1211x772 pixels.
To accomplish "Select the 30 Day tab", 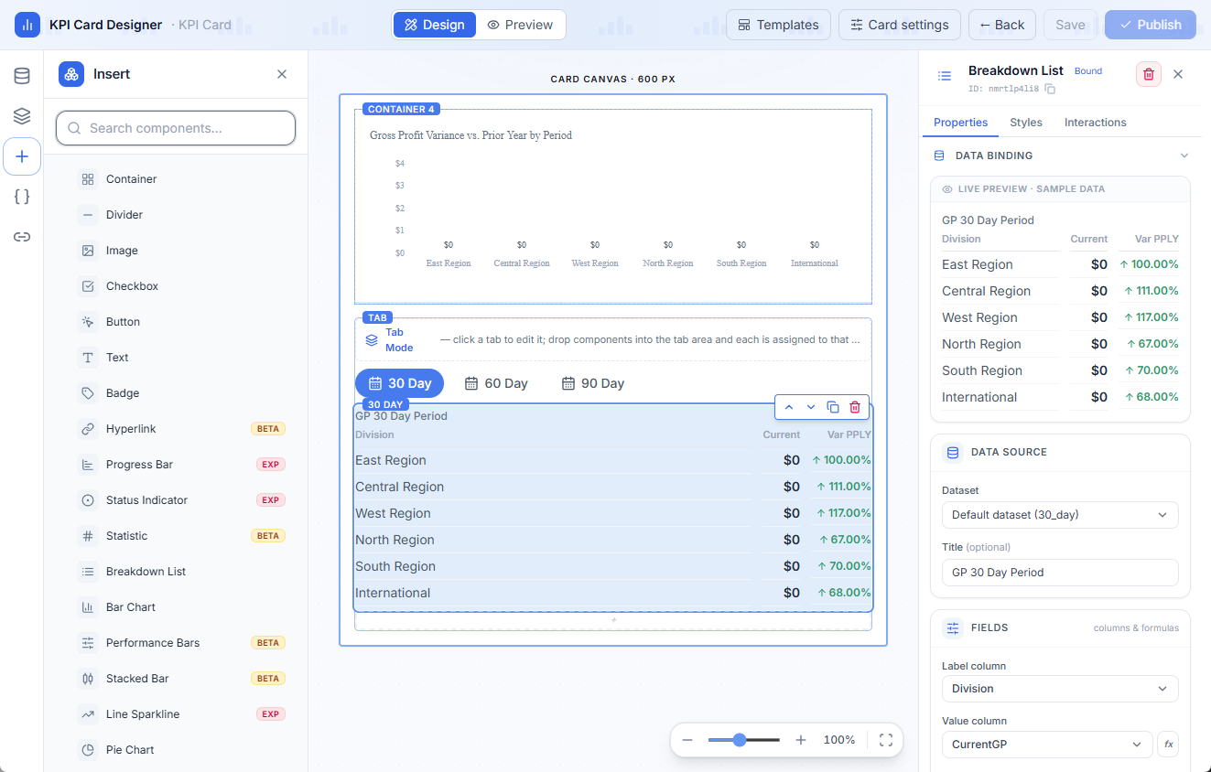I will point(399,383).
